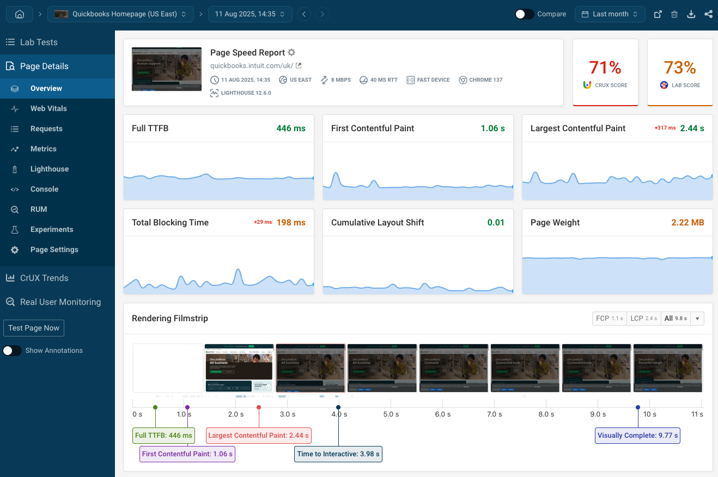Click the Metrics graph icon in sidebar
The image size is (718, 477).
15,149
